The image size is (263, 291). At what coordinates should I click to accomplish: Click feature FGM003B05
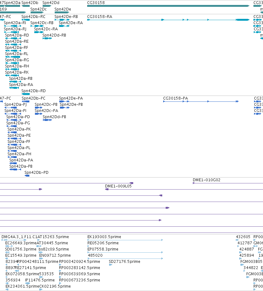point(251,262)
